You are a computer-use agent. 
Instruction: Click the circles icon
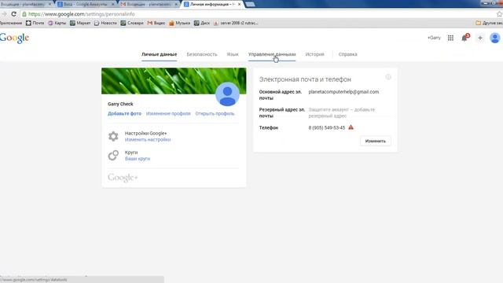[113, 156]
